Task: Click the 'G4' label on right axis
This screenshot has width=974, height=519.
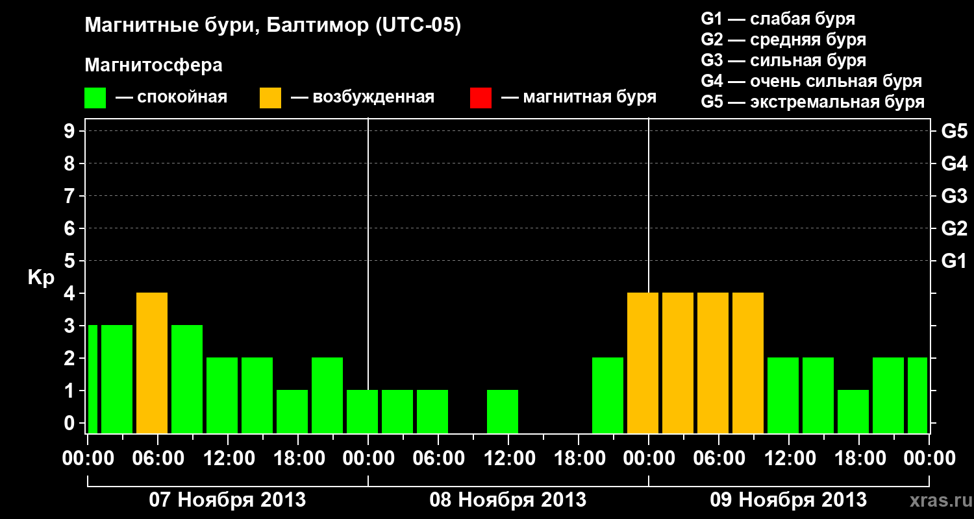Action: (955, 163)
